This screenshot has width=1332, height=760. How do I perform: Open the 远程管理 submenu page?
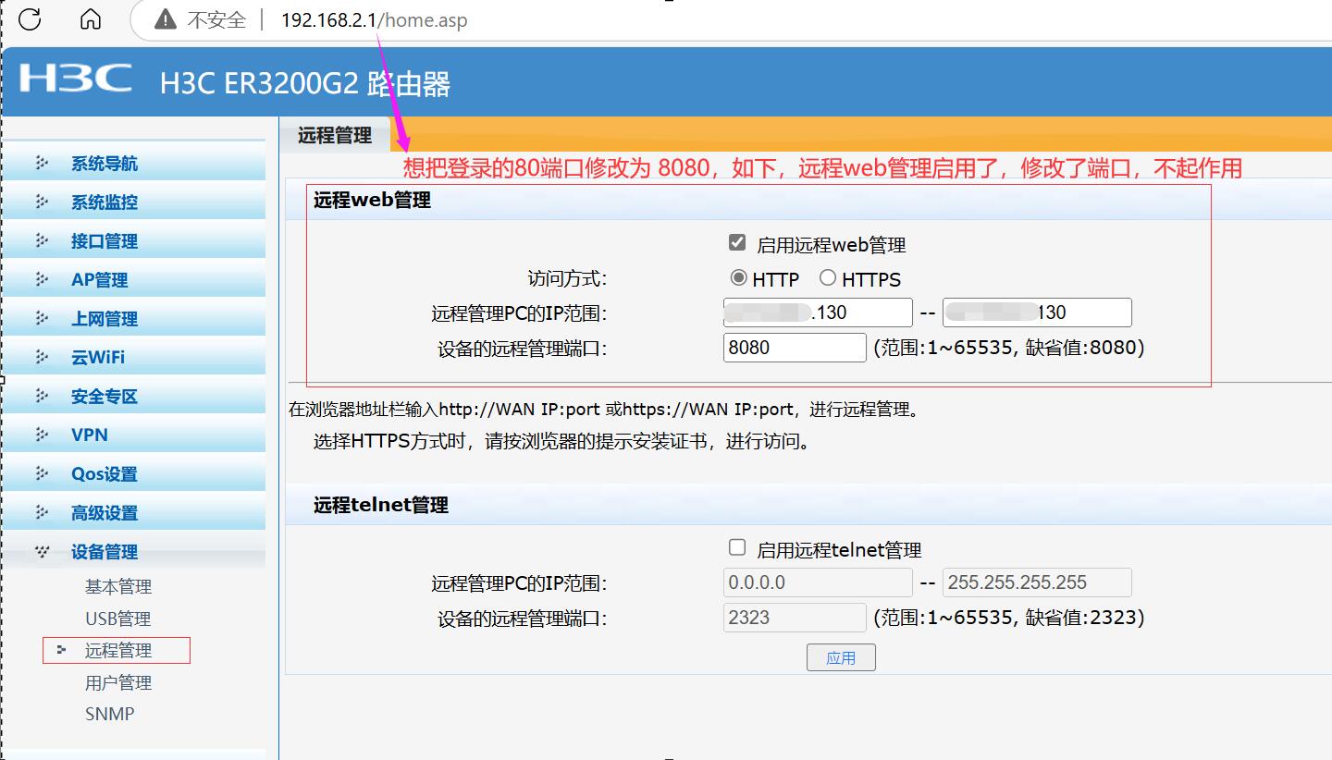click(118, 651)
